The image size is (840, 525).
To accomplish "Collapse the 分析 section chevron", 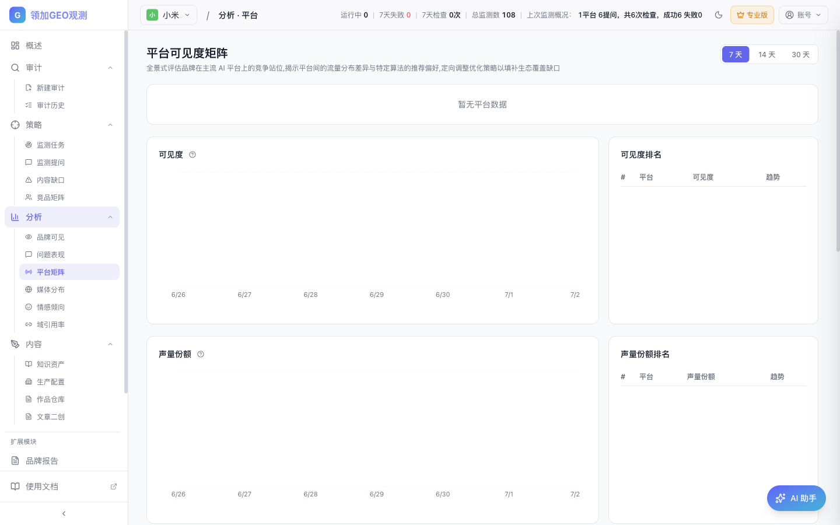I will 110,217.
